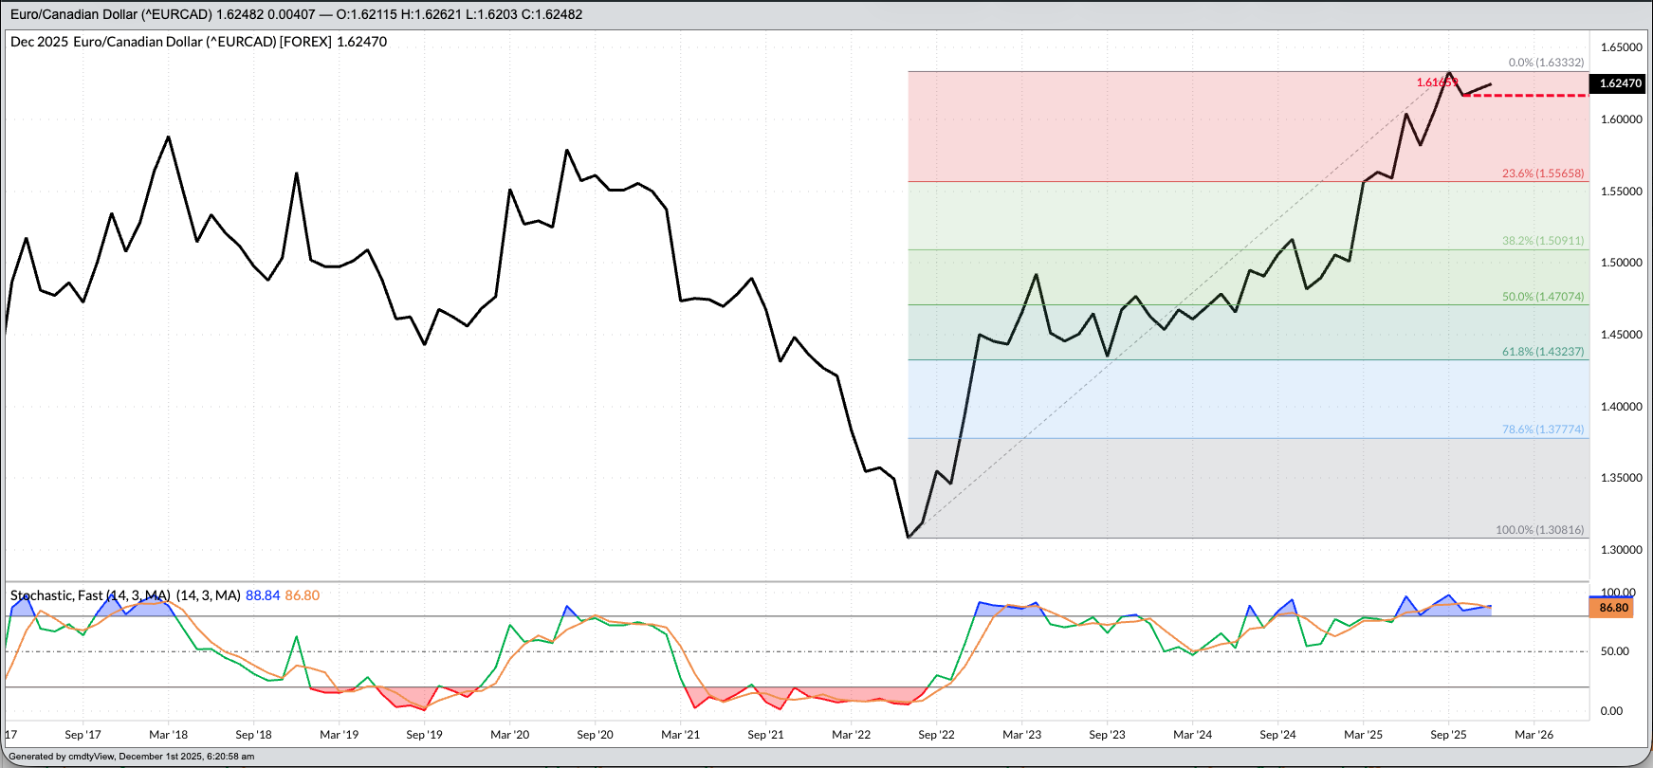Click the orange 86.80 stochastic axis tag

tap(1612, 608)
